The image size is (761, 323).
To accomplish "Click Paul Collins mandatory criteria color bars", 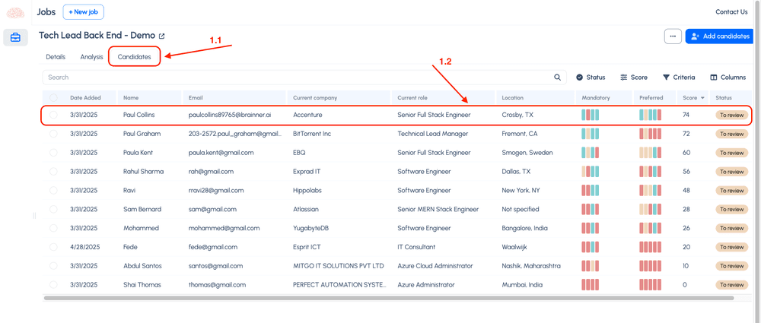I will (591, 115).
